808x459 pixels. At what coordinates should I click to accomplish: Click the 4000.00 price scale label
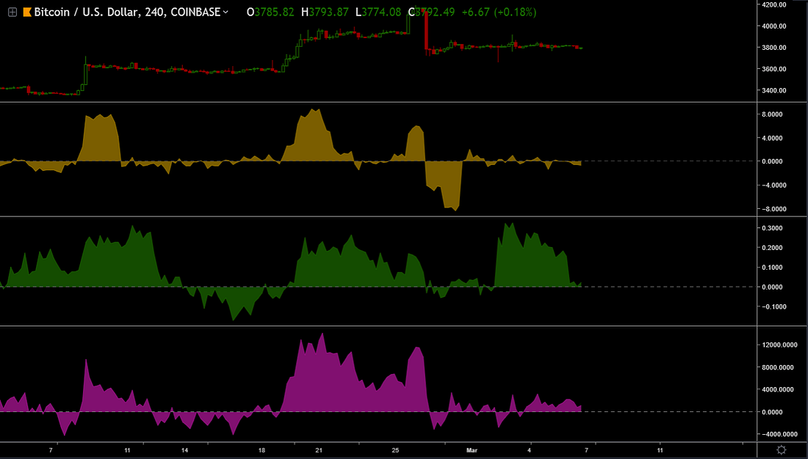click(773, 26)
